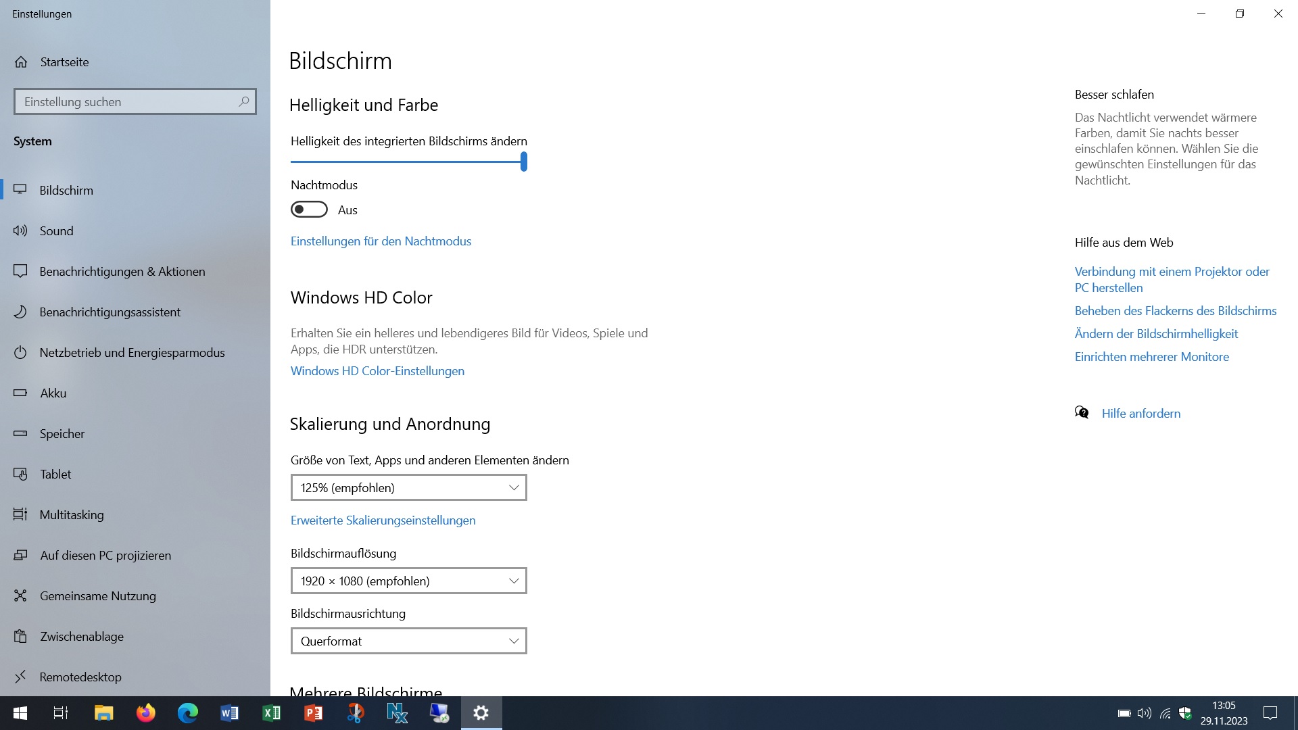Viewport: 1298px width, 730px height.
Task: Click the Akku battery icon in sidebar
Action: (20, 393)
